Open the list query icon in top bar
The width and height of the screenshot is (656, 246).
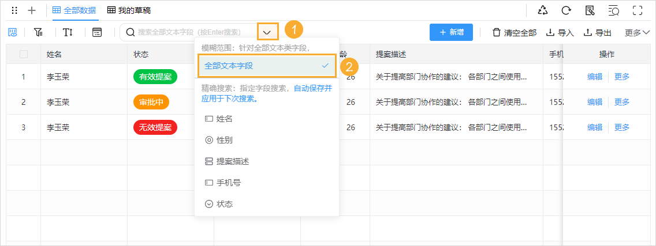point(614,10)
